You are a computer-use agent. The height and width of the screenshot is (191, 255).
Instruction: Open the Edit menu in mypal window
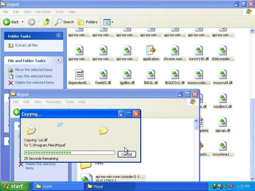point(16,12)
